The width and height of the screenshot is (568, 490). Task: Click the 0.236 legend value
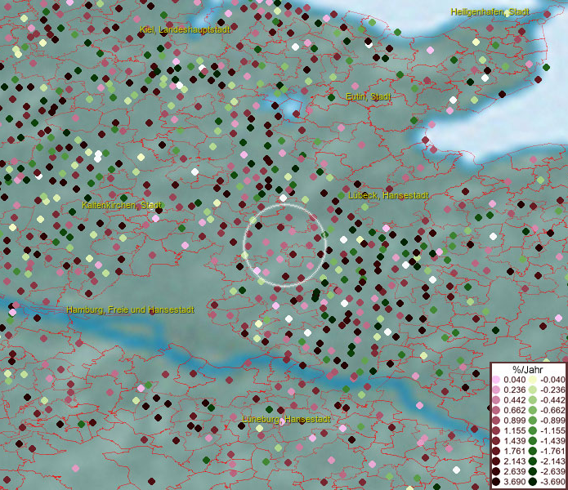point(514,390)
